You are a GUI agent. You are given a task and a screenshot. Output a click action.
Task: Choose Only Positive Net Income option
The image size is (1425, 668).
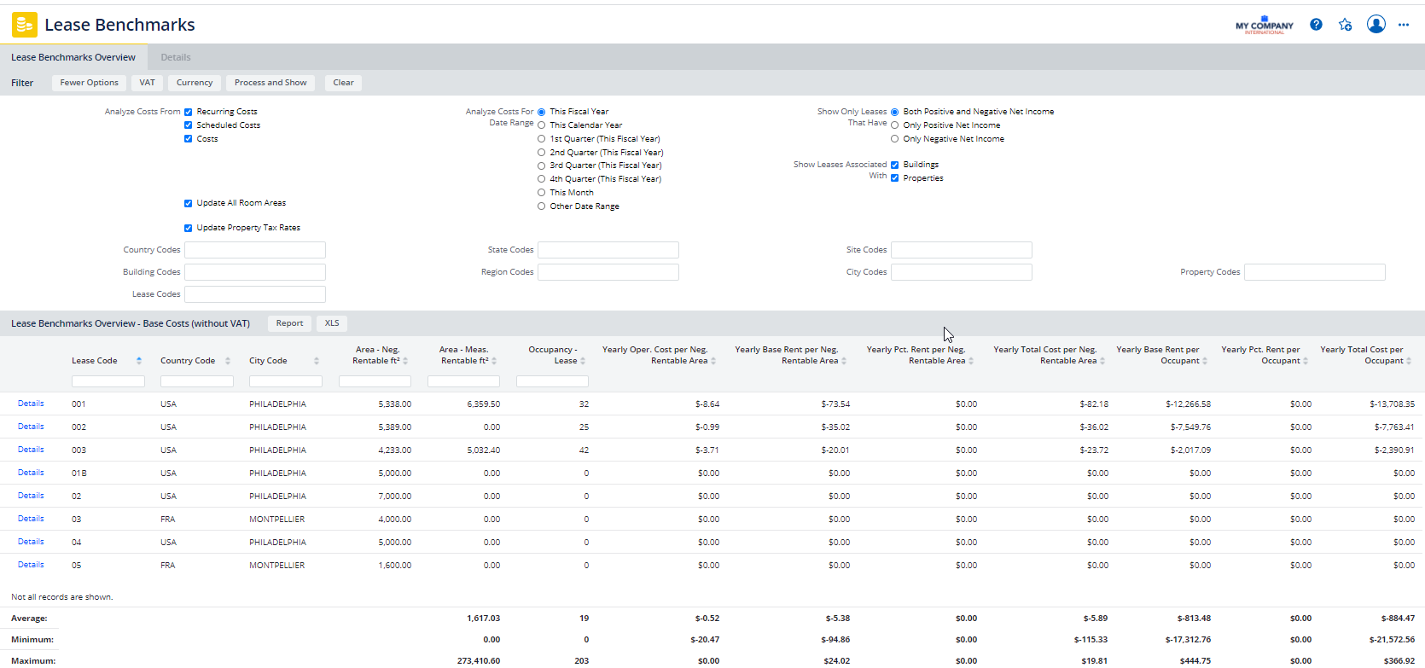pos(894,125)
